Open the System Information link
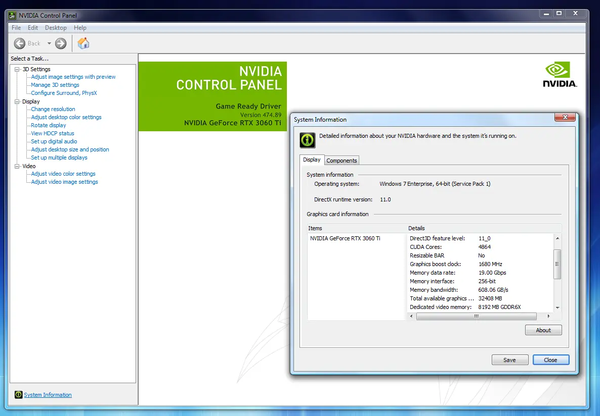The height and width of the screenshot is (416, 600). tap(48, 395)
